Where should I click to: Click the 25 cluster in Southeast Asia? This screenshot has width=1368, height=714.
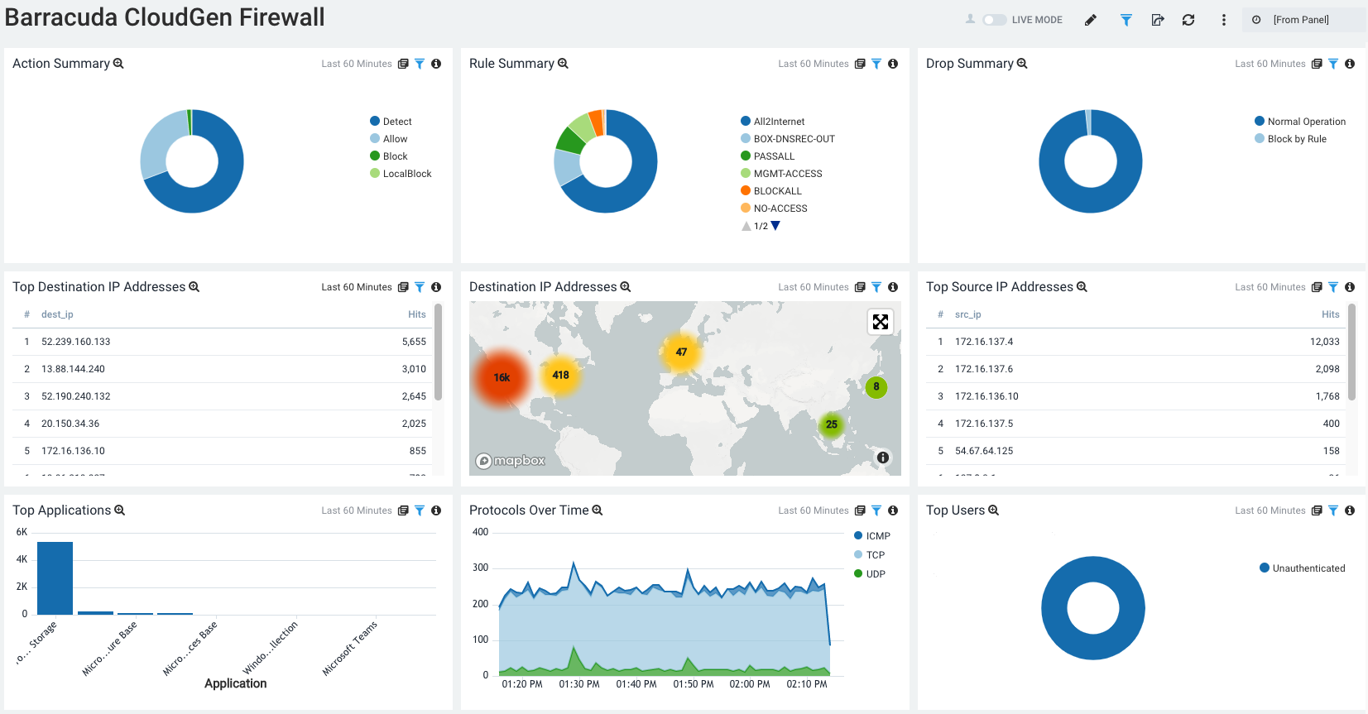tap(831, 424)
